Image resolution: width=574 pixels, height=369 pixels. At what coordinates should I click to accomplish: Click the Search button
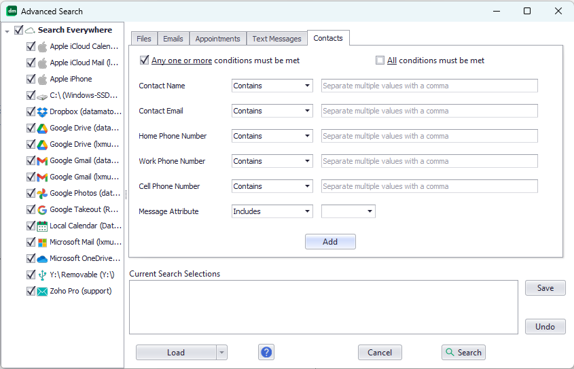(463, 353)
